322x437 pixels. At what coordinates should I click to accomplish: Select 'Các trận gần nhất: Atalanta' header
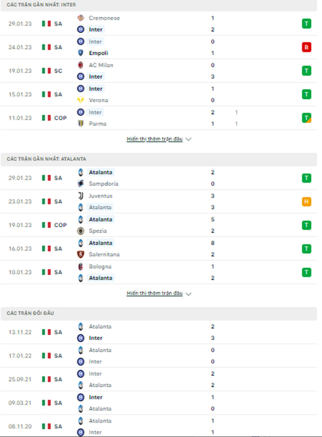(159, 159)
